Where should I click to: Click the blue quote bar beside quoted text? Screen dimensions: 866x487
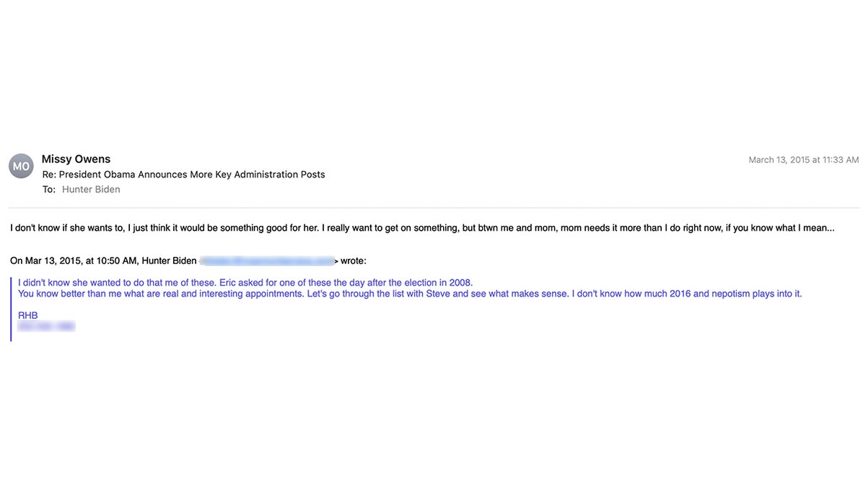11,309
